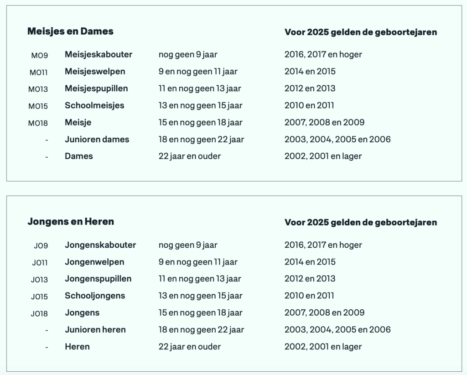Viewport: 467px width, 375px height.
Task: Click the MO18 code
Action: click(38, 123)
